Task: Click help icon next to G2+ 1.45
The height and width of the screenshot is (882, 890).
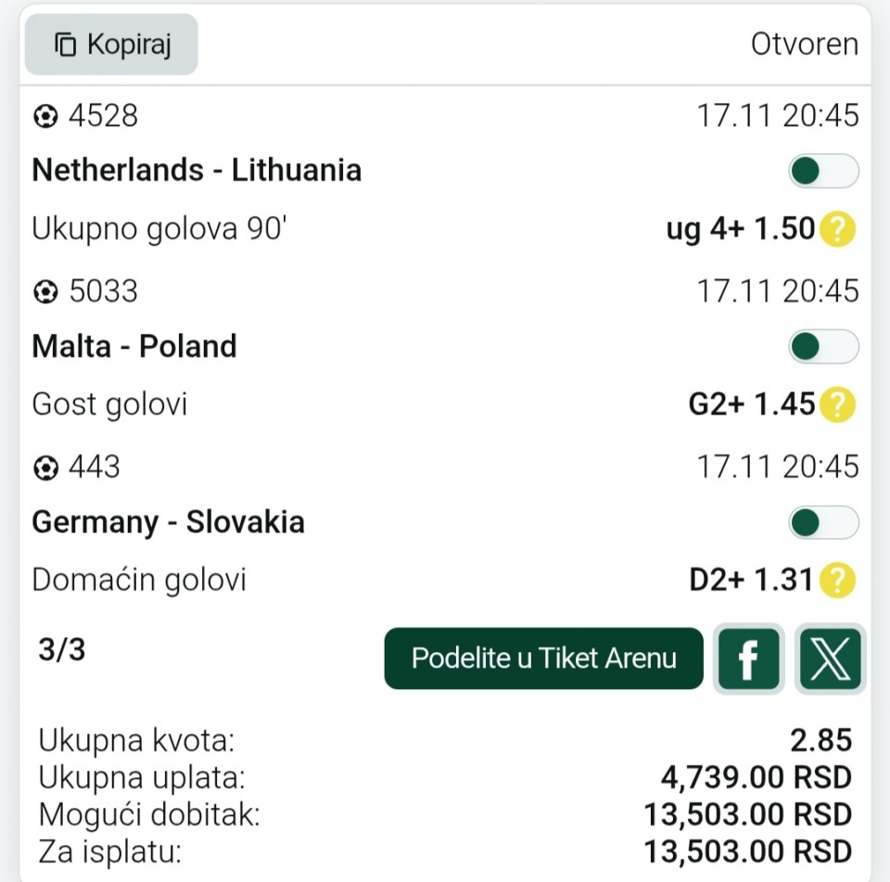Action: click(x=838, y=404)
